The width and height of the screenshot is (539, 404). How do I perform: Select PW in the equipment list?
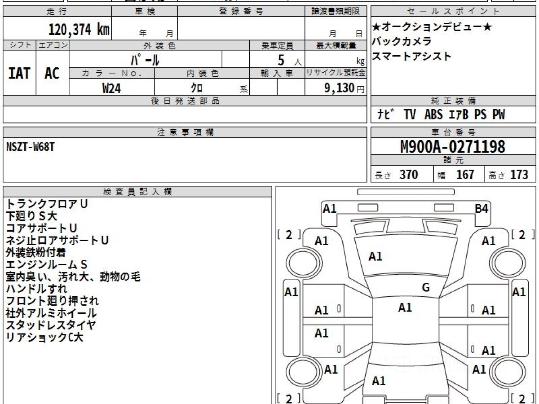pyautogui.click(x=499, y=115)
